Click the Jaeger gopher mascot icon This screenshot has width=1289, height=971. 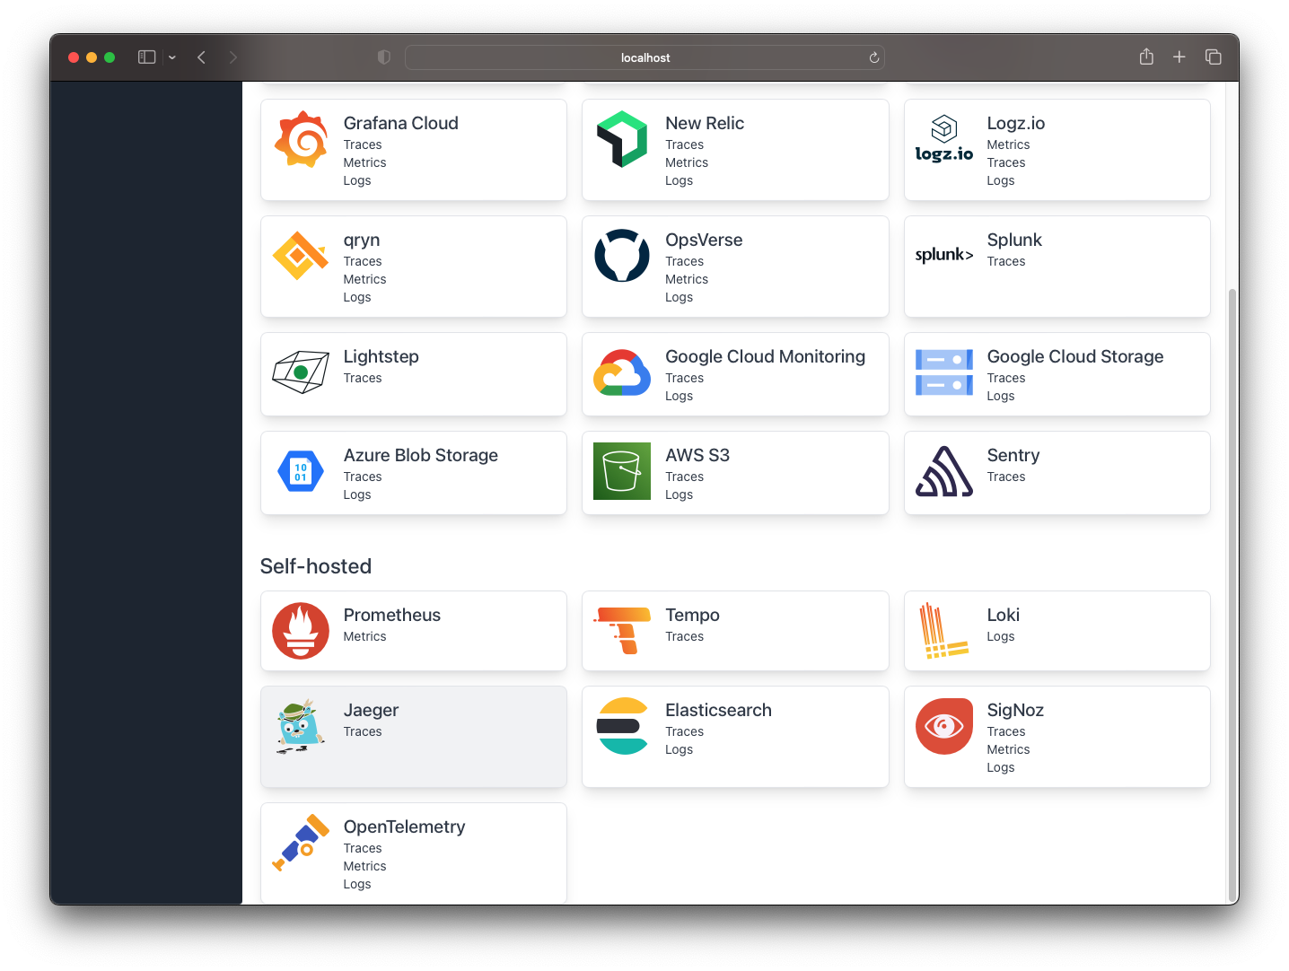[x=301, y=726]
